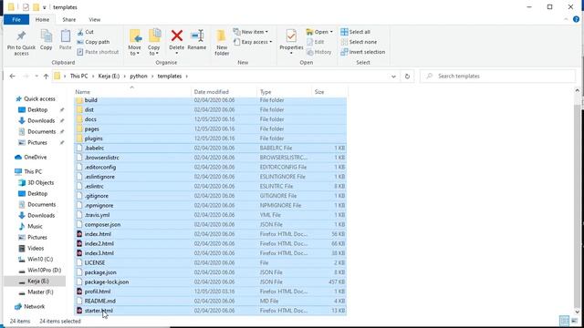Viewport: 584px width, 328px height.
Task: Cut the selected items
Action: coord(86,32)
